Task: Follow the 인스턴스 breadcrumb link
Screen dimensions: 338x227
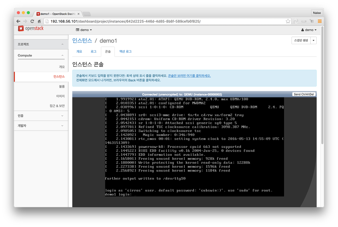Action: [x=82, y=41]
